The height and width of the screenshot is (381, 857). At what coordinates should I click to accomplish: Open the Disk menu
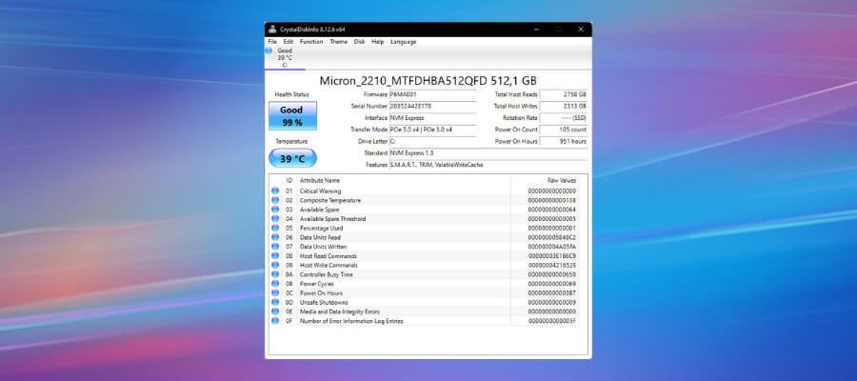[359, 42]
